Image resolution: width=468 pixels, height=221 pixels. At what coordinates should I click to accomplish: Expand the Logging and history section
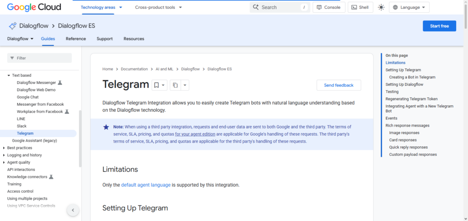(x=4, y=155)
